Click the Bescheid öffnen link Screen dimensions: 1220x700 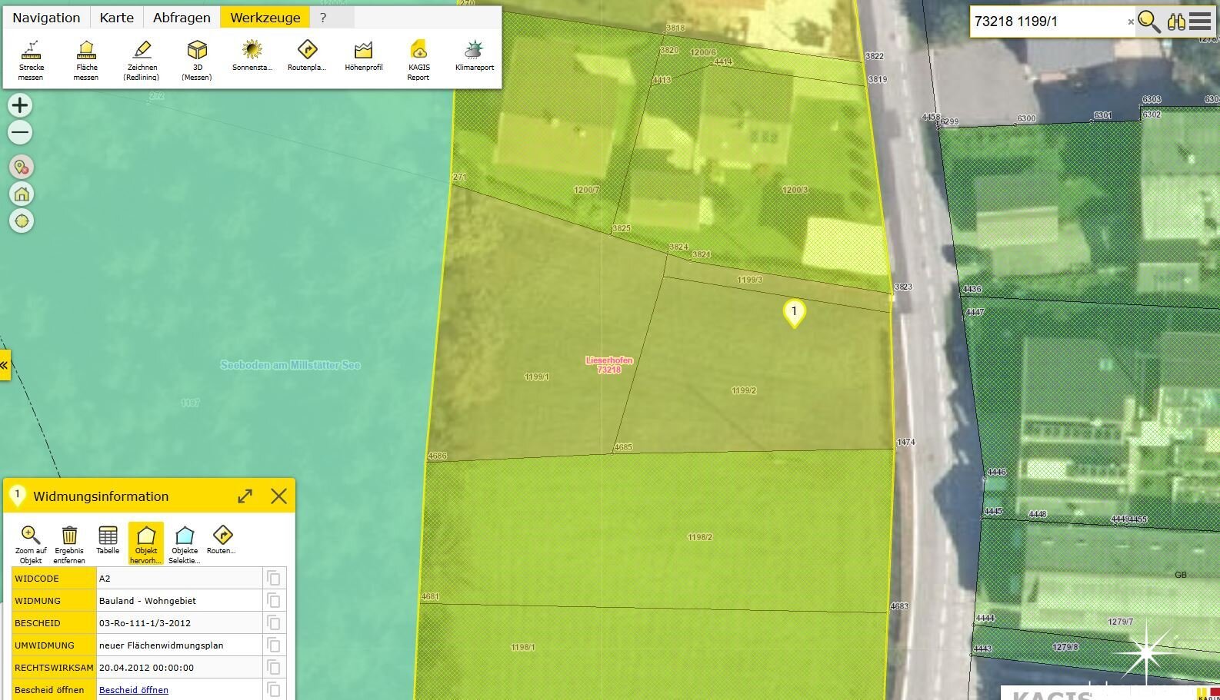(x=134, y=690)
